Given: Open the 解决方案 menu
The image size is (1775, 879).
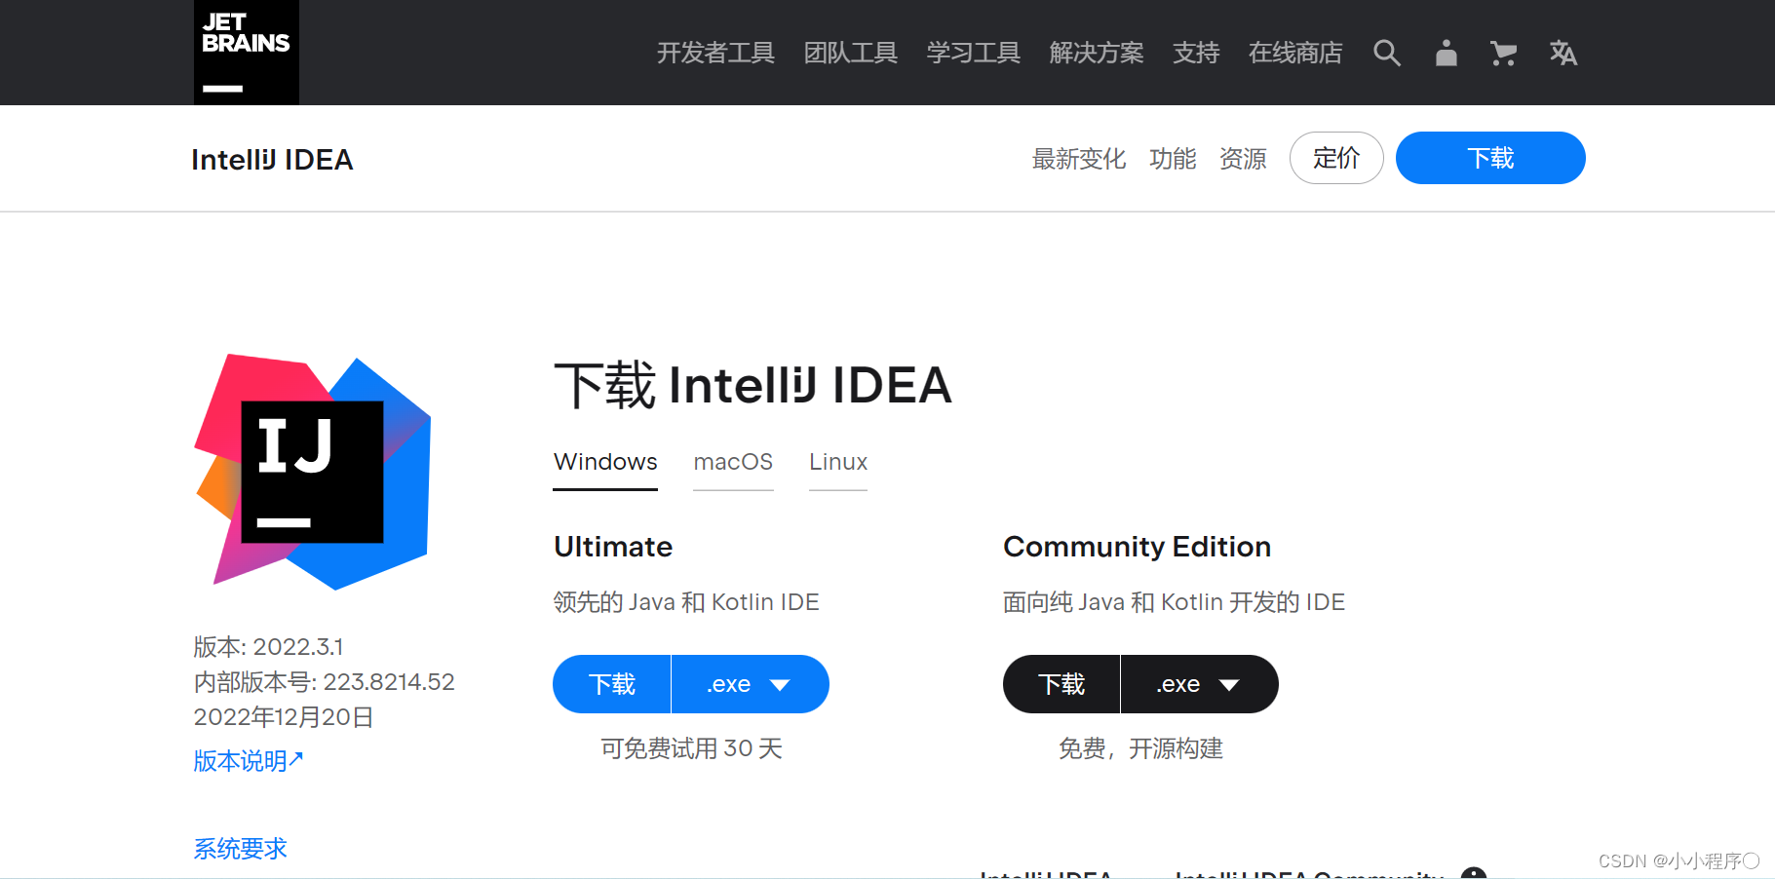Looking at the screenshot, I should [1096, 54].
